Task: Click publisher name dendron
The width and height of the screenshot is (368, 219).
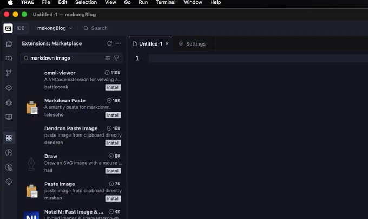Action: pyautogui.click(x=54, y=143)
